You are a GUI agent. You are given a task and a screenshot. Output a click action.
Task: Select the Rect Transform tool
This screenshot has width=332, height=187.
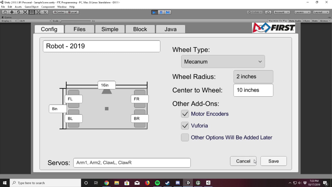coord(32,12)
